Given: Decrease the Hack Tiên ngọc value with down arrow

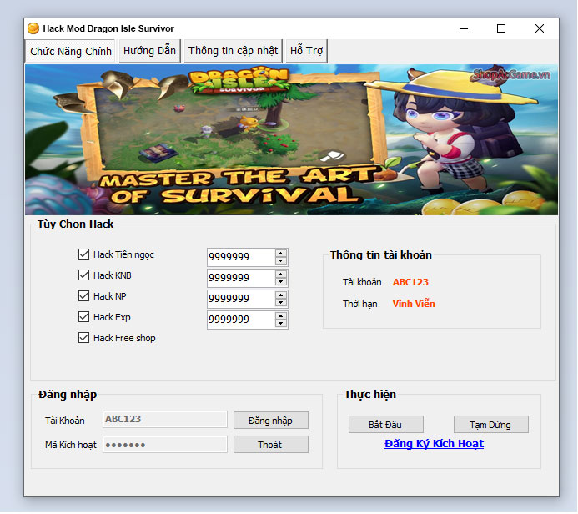Looking at the screenshot, I should point(281,261).
